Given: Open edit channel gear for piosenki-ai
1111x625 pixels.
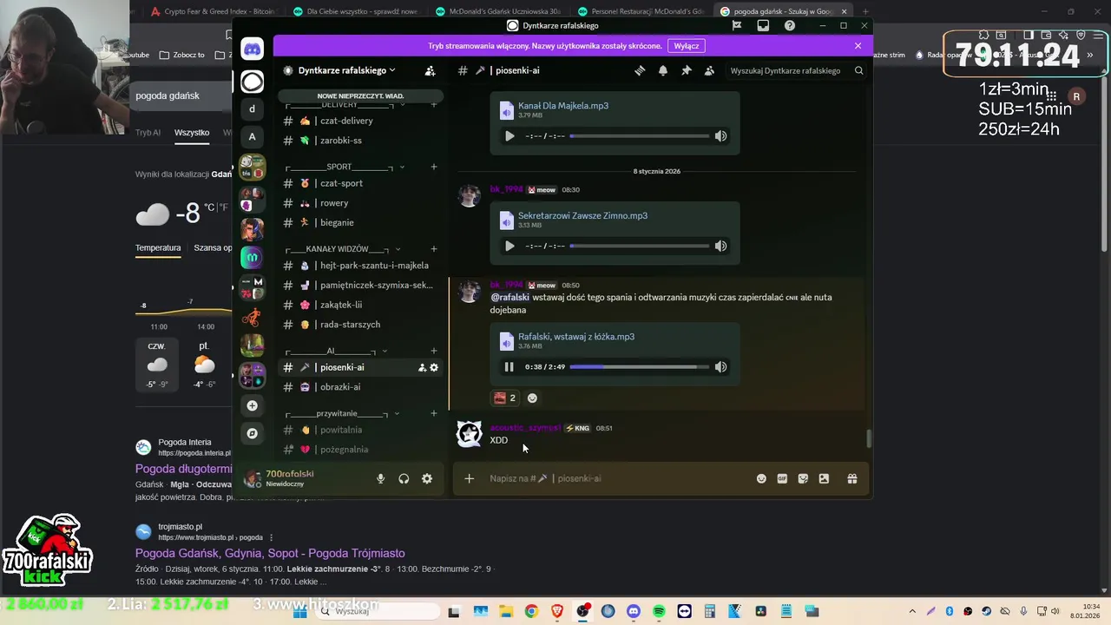Looking at the screenshot, I should (434, 367).
